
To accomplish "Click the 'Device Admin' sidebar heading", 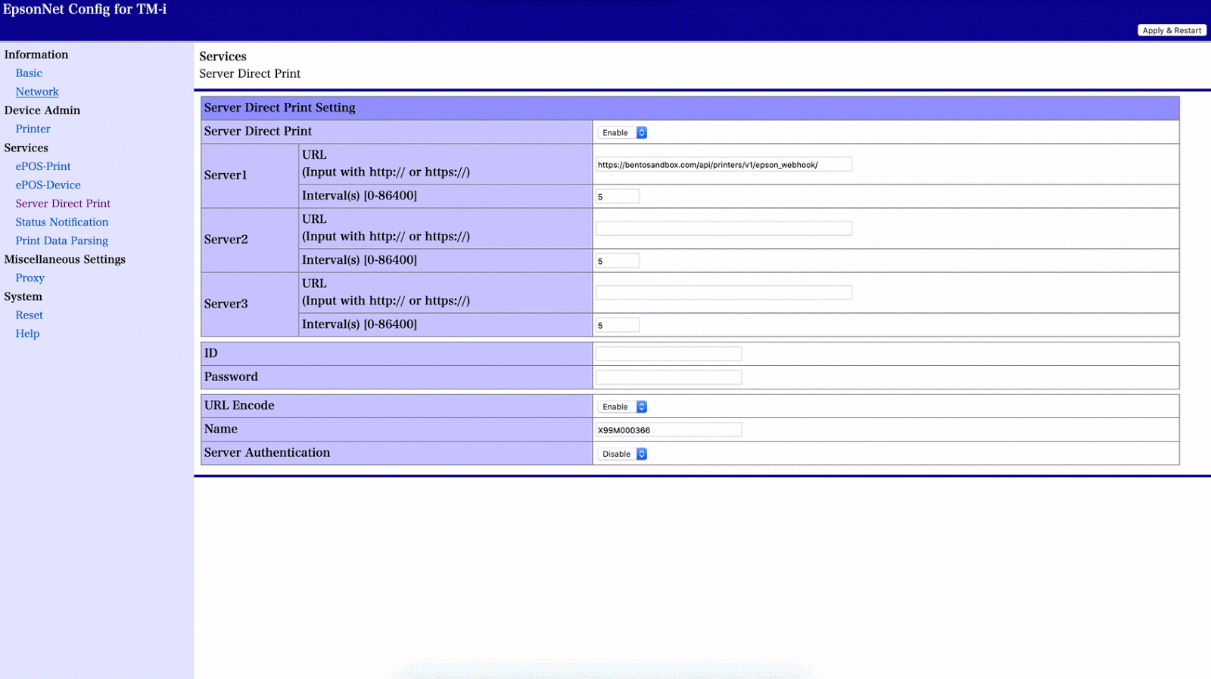I will pyautogui.click(x=42, y=110).
